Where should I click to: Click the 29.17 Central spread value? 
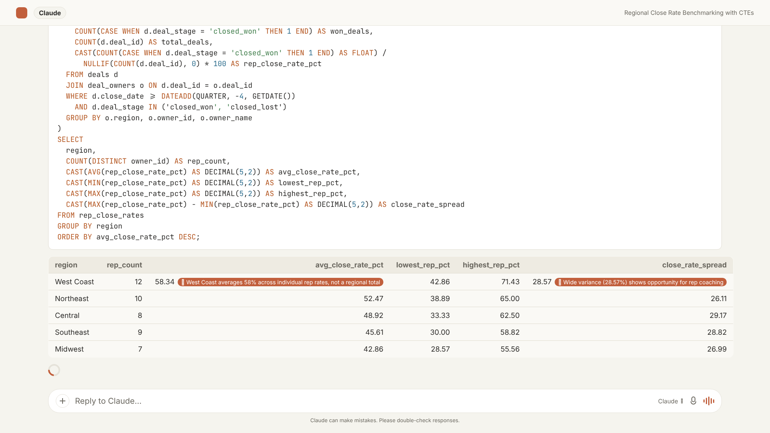(718, 316)
